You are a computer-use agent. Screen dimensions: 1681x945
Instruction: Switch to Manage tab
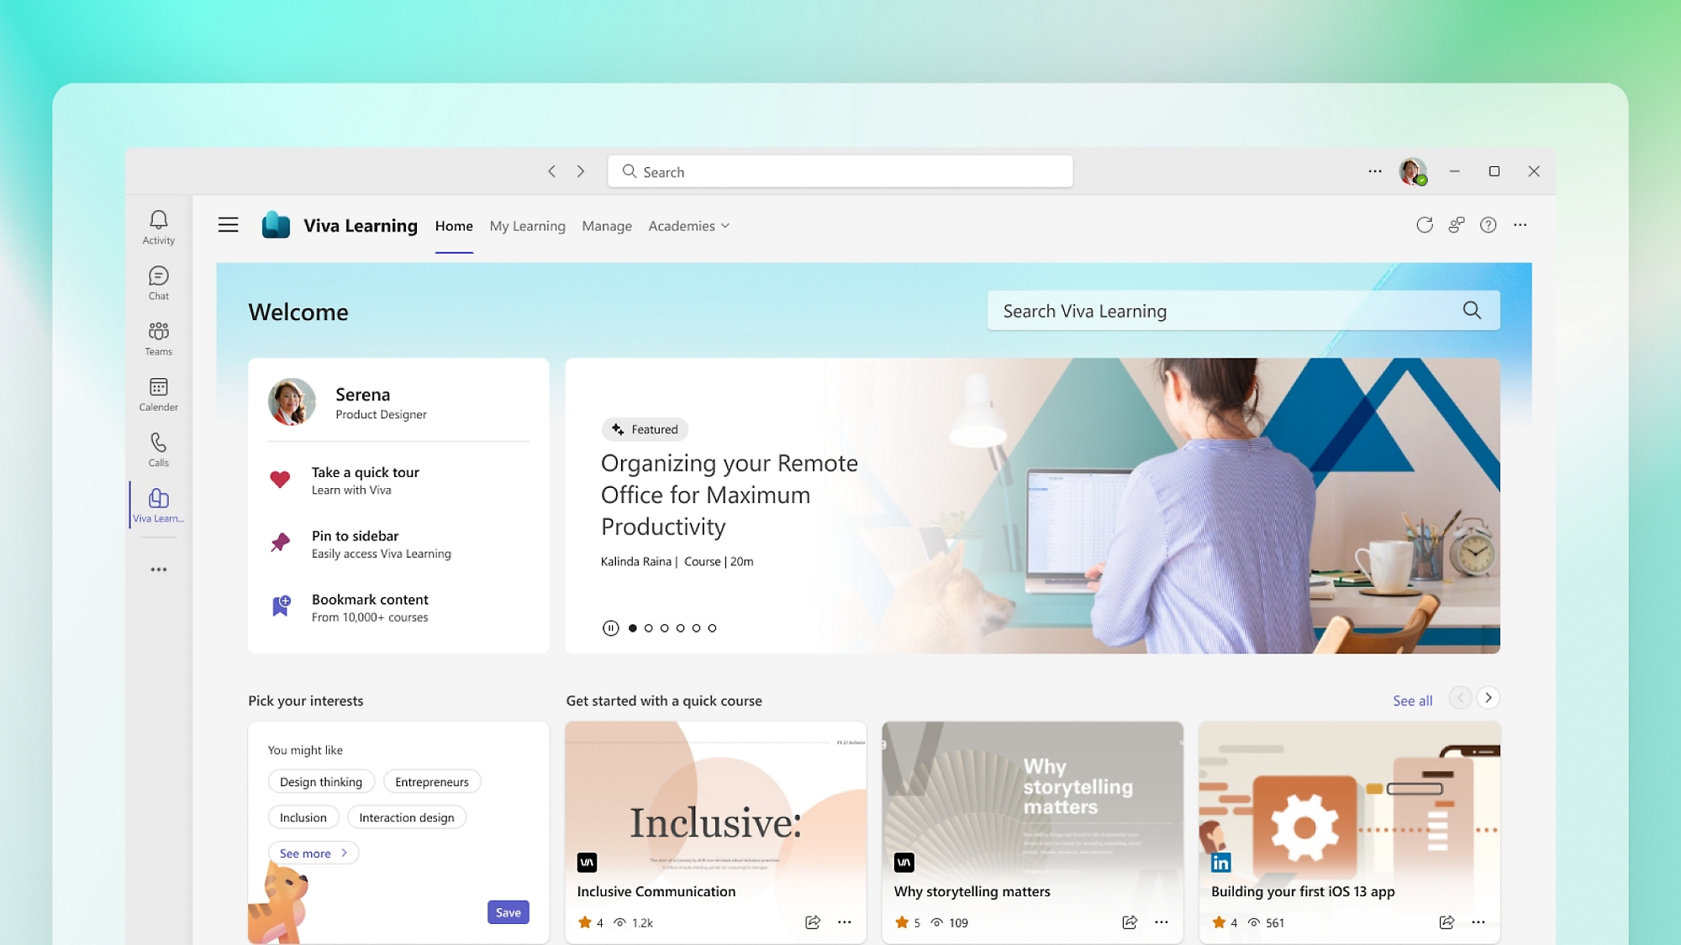(606, 225)
